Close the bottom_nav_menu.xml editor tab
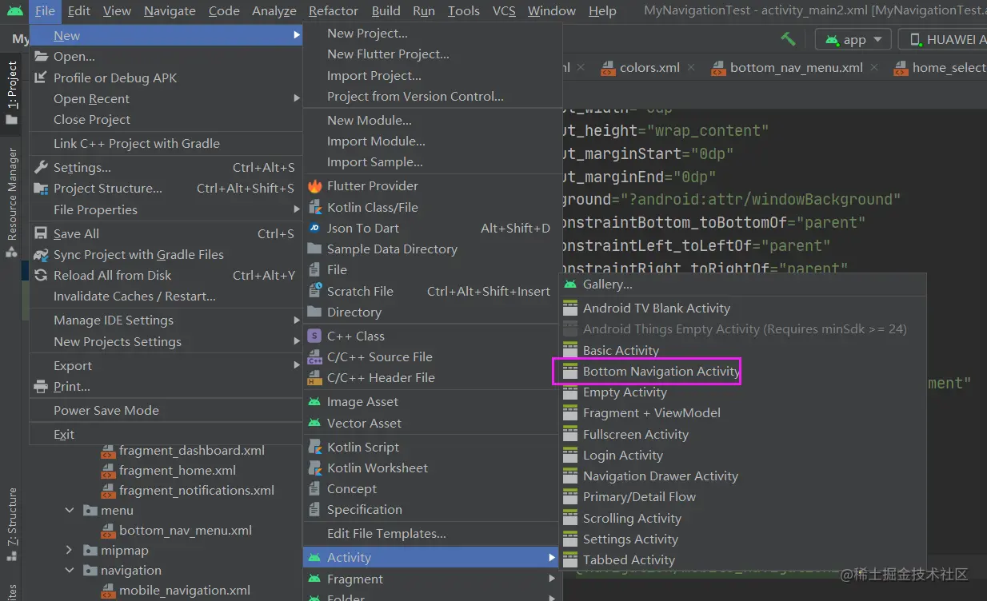The image size is (987, 601). [874, 68]
